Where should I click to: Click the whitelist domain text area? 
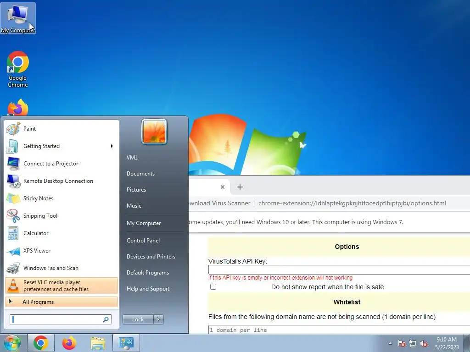pos(339,329)
